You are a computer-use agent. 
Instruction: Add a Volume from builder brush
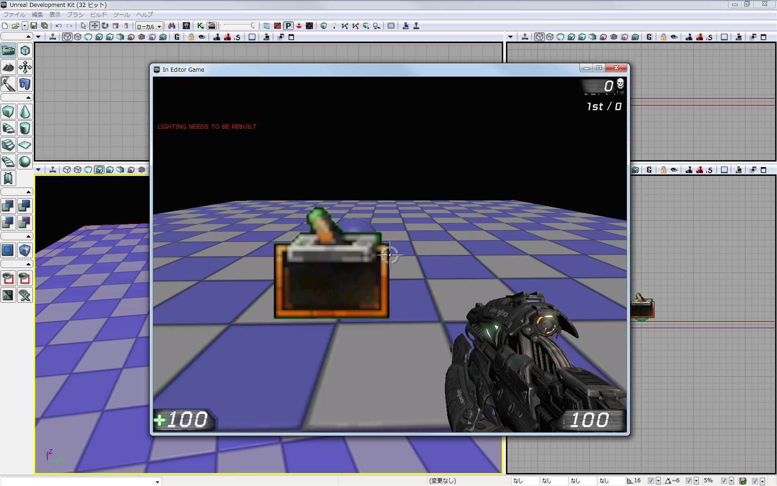[x=25, y=250]
